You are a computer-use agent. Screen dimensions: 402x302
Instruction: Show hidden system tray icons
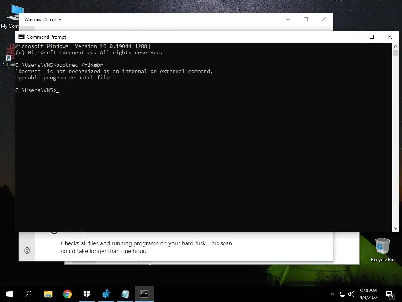point(332,294)
